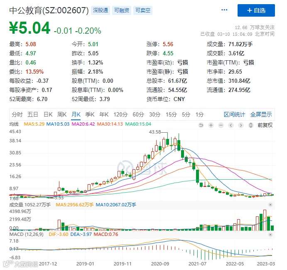The width and height of the screenshot is (287, 270).
Task: Switch to 年K chart tab
Action: pos(104,114)
